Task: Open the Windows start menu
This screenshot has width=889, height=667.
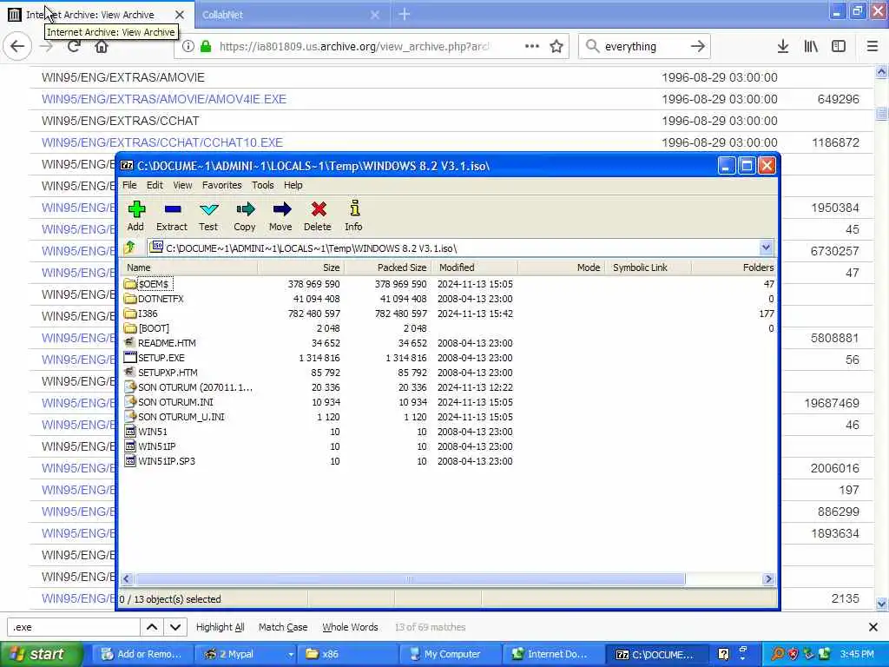Action: (42, 654)
